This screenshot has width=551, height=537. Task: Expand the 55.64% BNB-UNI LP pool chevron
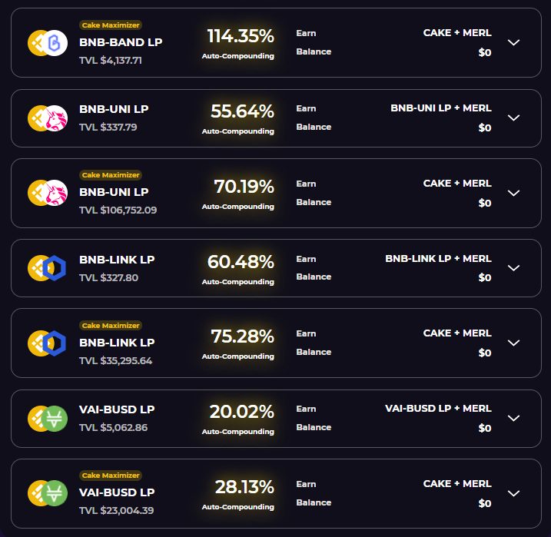[x=514, y=118]
